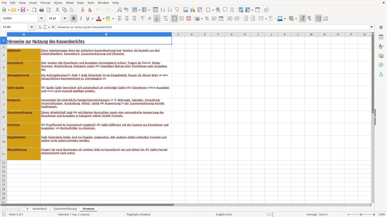Click the Formula equals button
Screen dimensions: 387x217
[53, 27]
